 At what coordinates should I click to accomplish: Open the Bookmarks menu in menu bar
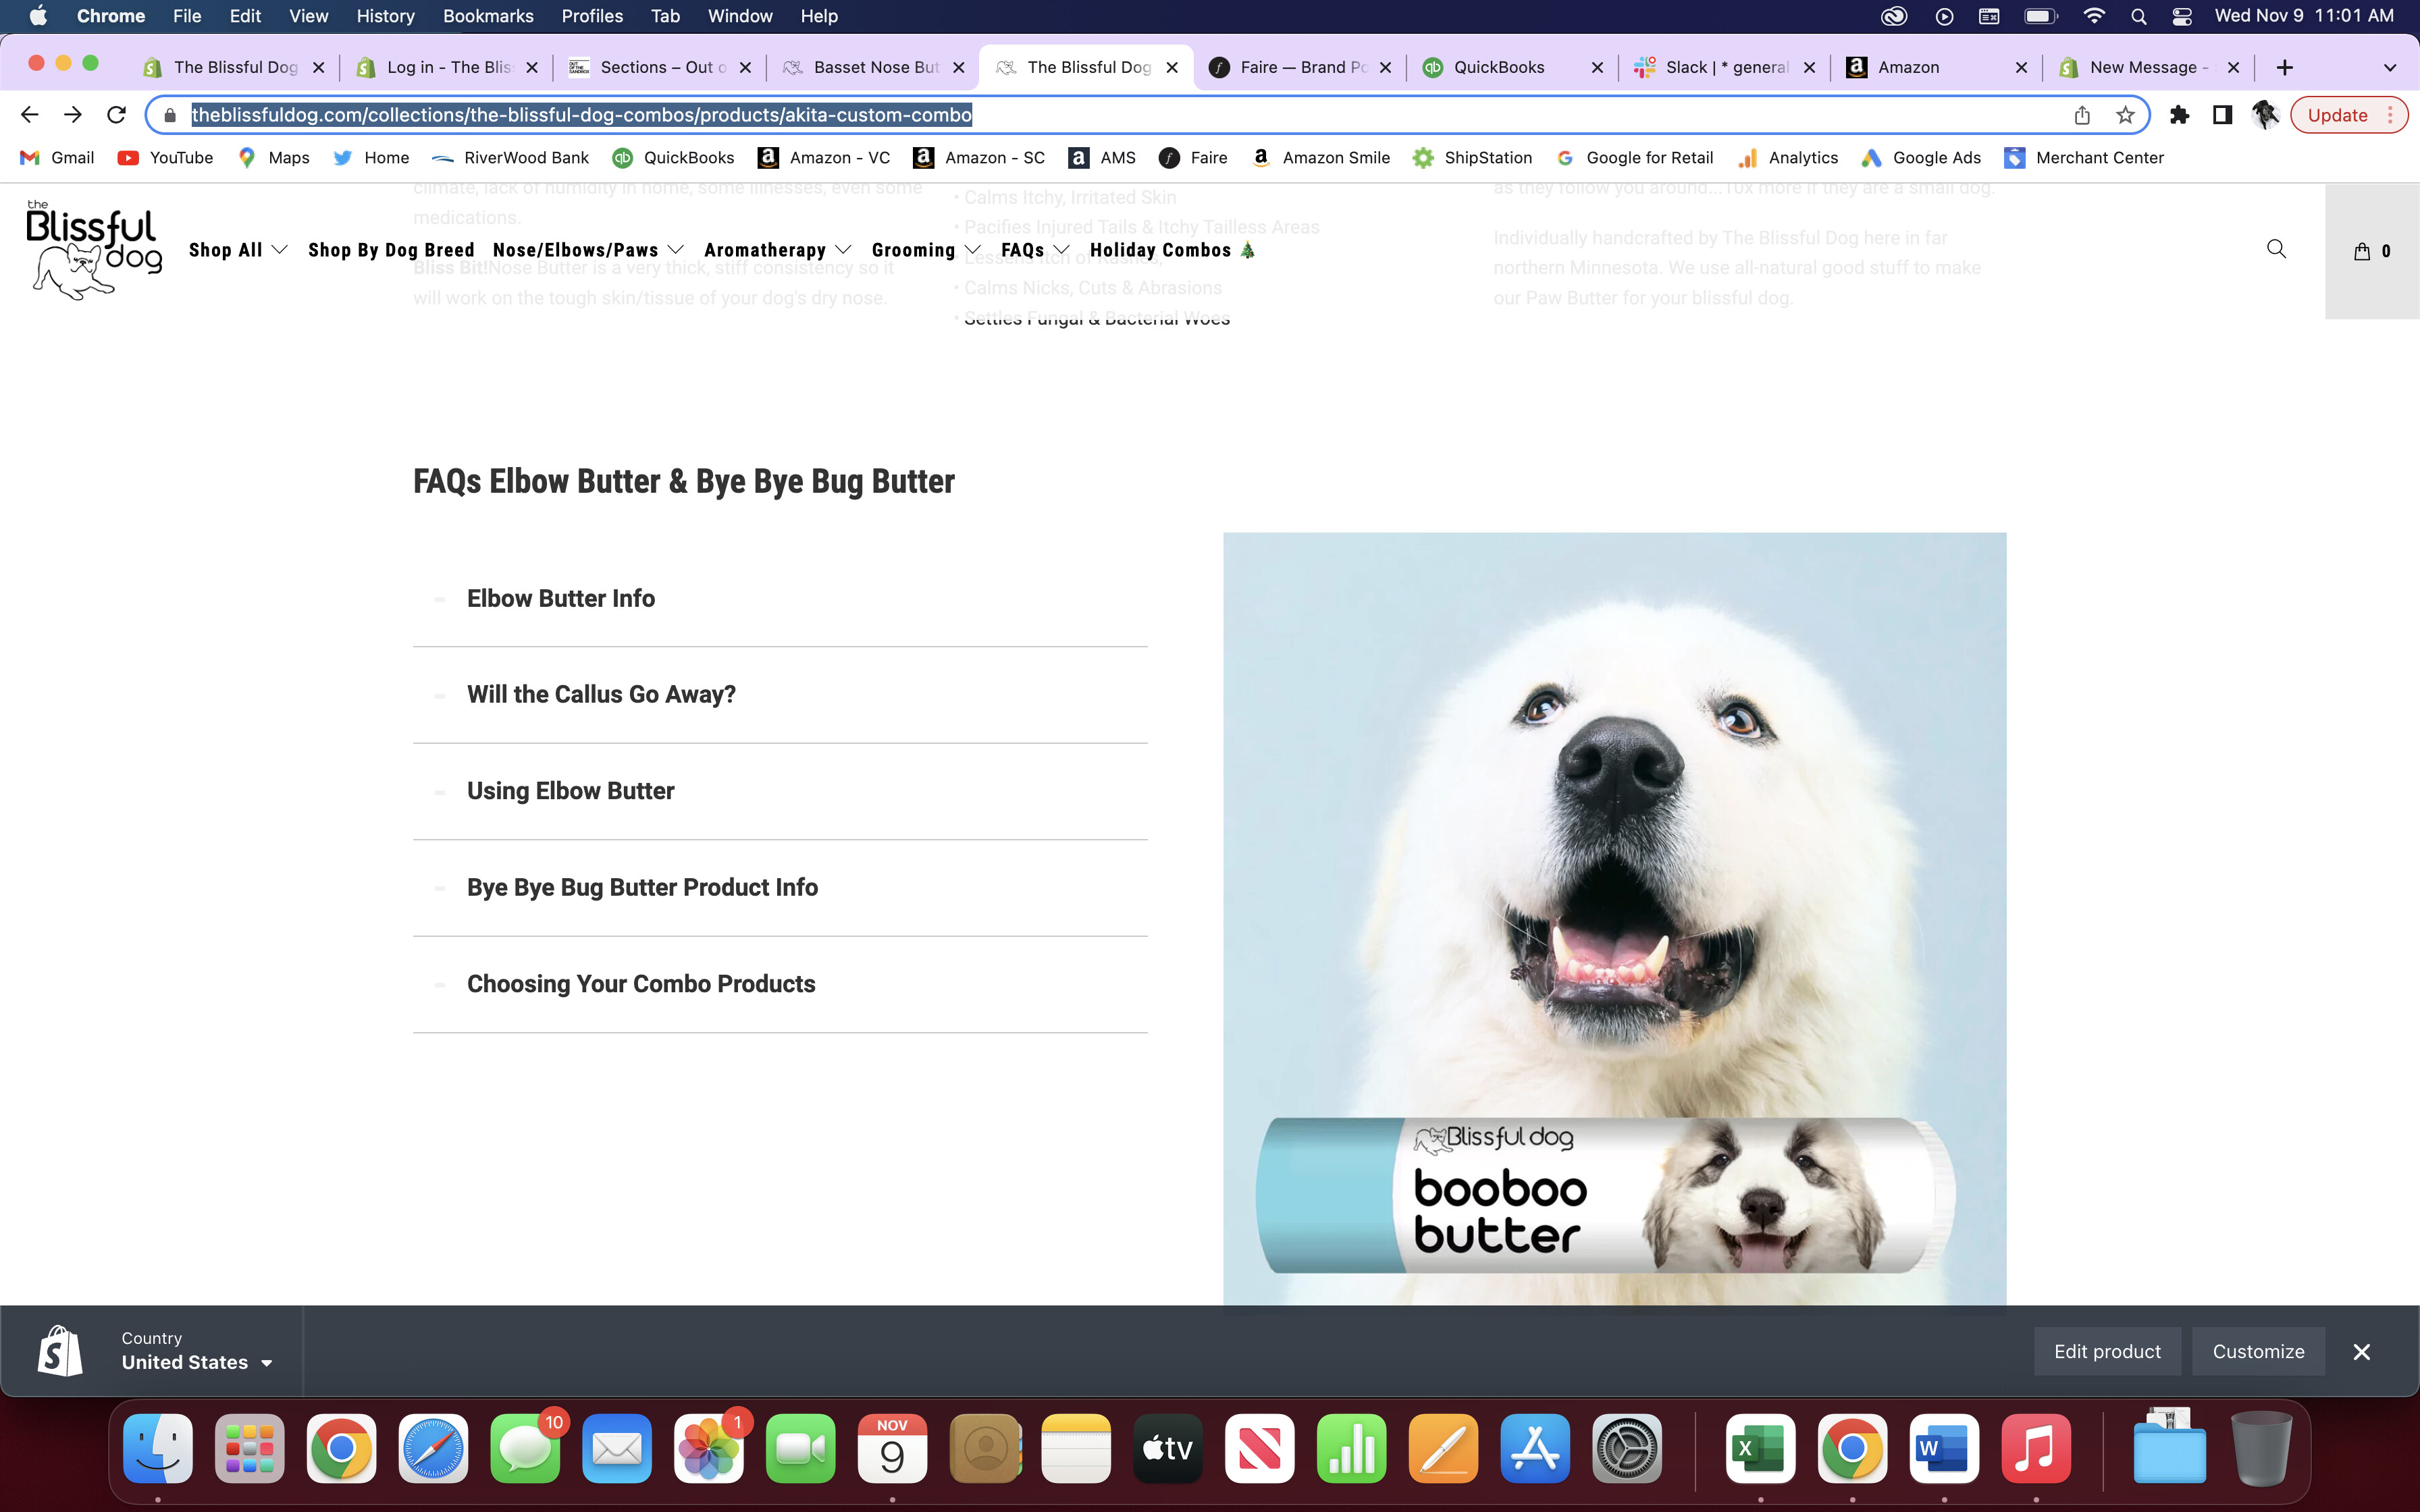(488, 16)
